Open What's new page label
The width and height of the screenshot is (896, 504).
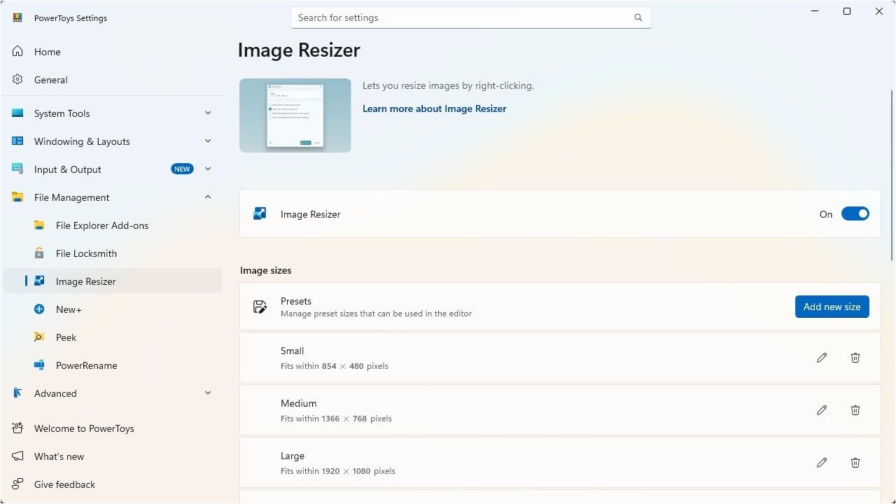pyautogui.click(x=59, y=456)
